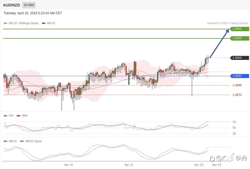Viewport: 250px width, 169px height.
Task: Click the MA 50 legend swatch
Action: pyautogui.click(x=44, y=23)
